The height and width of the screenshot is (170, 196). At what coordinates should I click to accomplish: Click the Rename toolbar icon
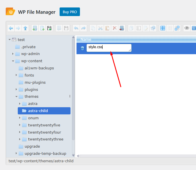tap(139, 28)
